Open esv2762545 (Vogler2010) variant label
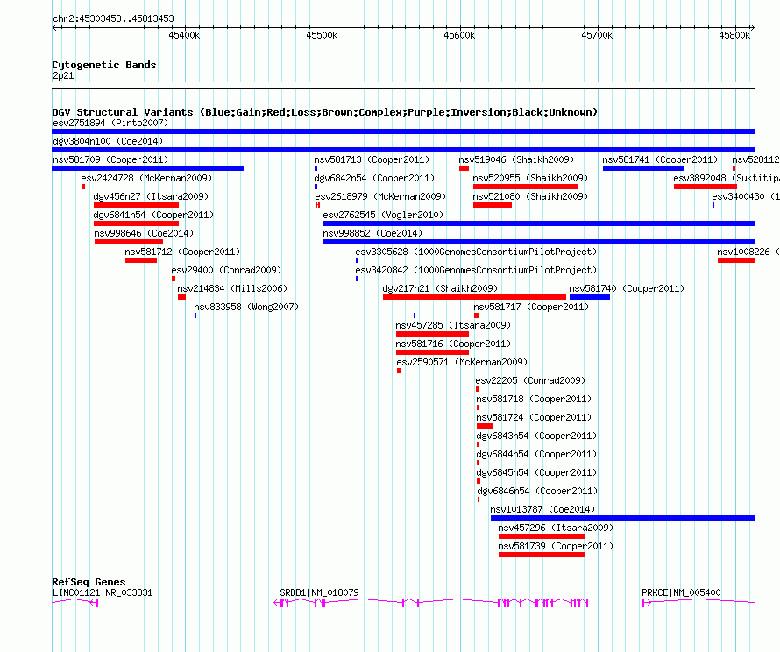Screen dimensions: 780x652 coord(383,215)
